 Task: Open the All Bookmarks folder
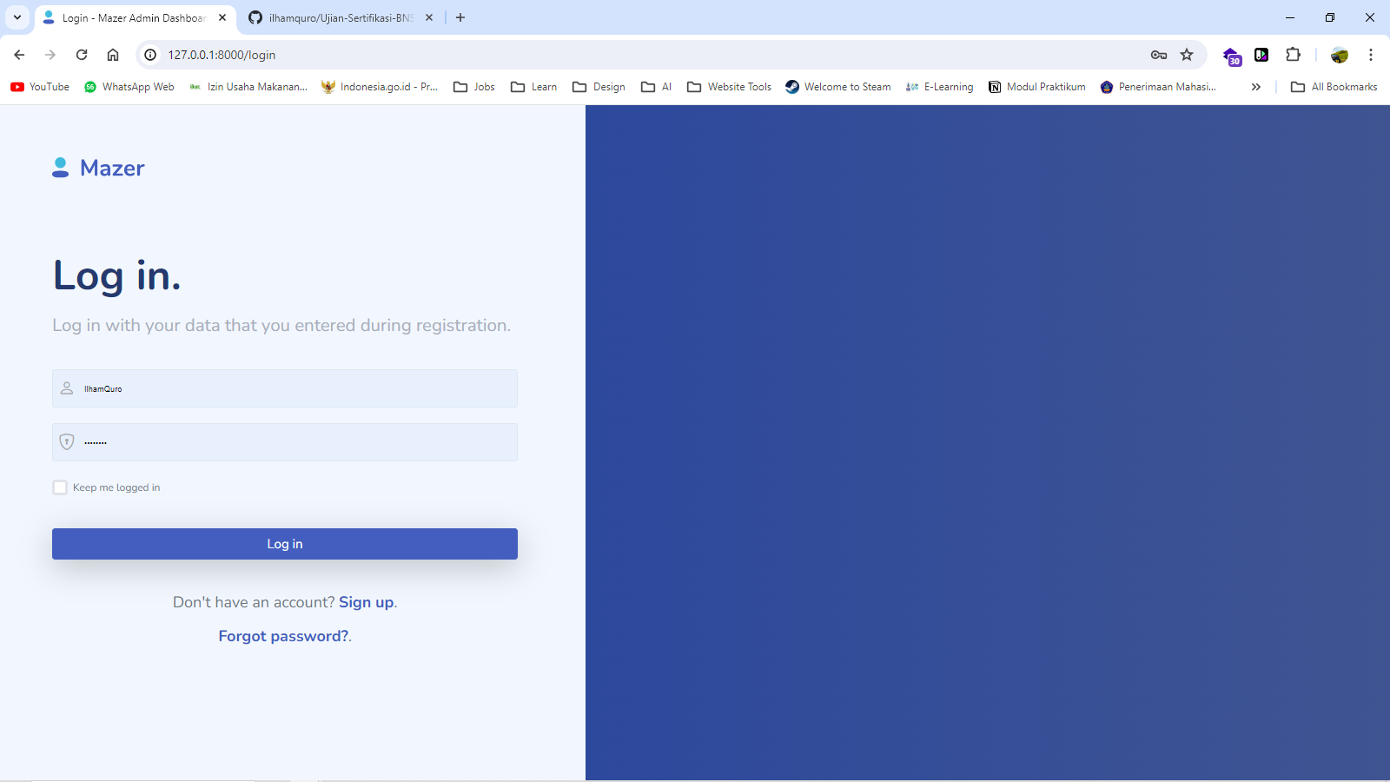1334,87
